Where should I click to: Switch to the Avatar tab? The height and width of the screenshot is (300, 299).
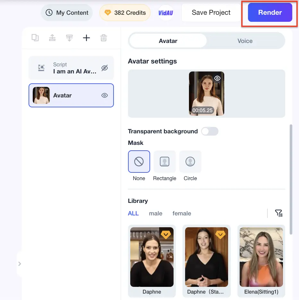pos(168,41)
